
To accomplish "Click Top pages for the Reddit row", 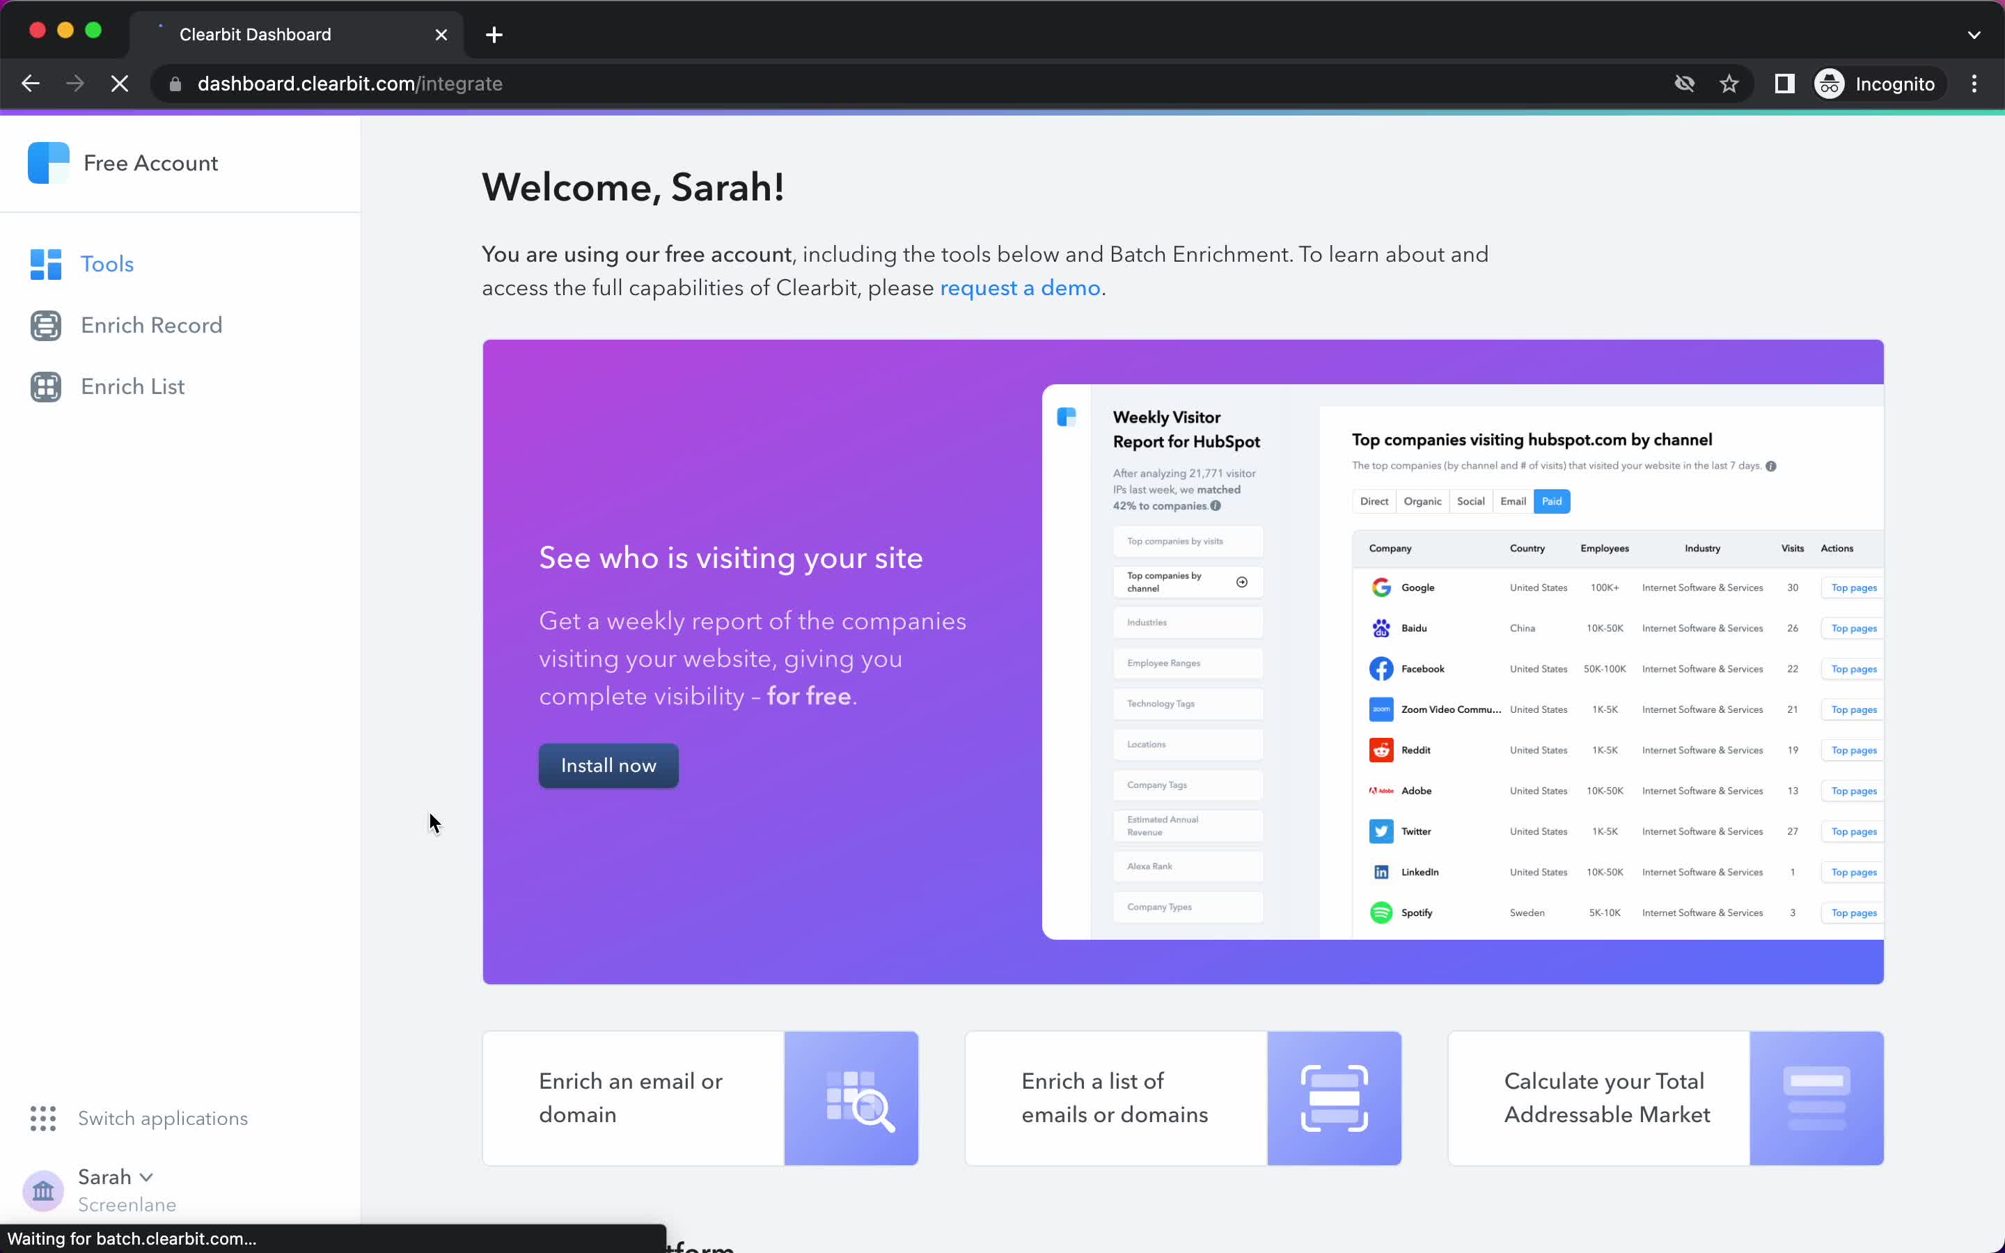I will [1853, 750].
